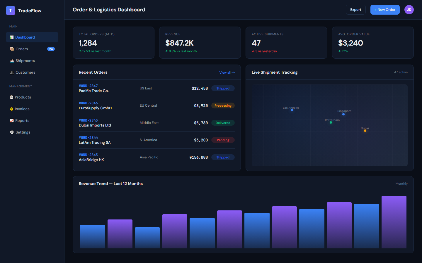Screen dimensions: 422x263
Task: Click the Avg. Order Value $3,240 card
Action: (373, 43)
